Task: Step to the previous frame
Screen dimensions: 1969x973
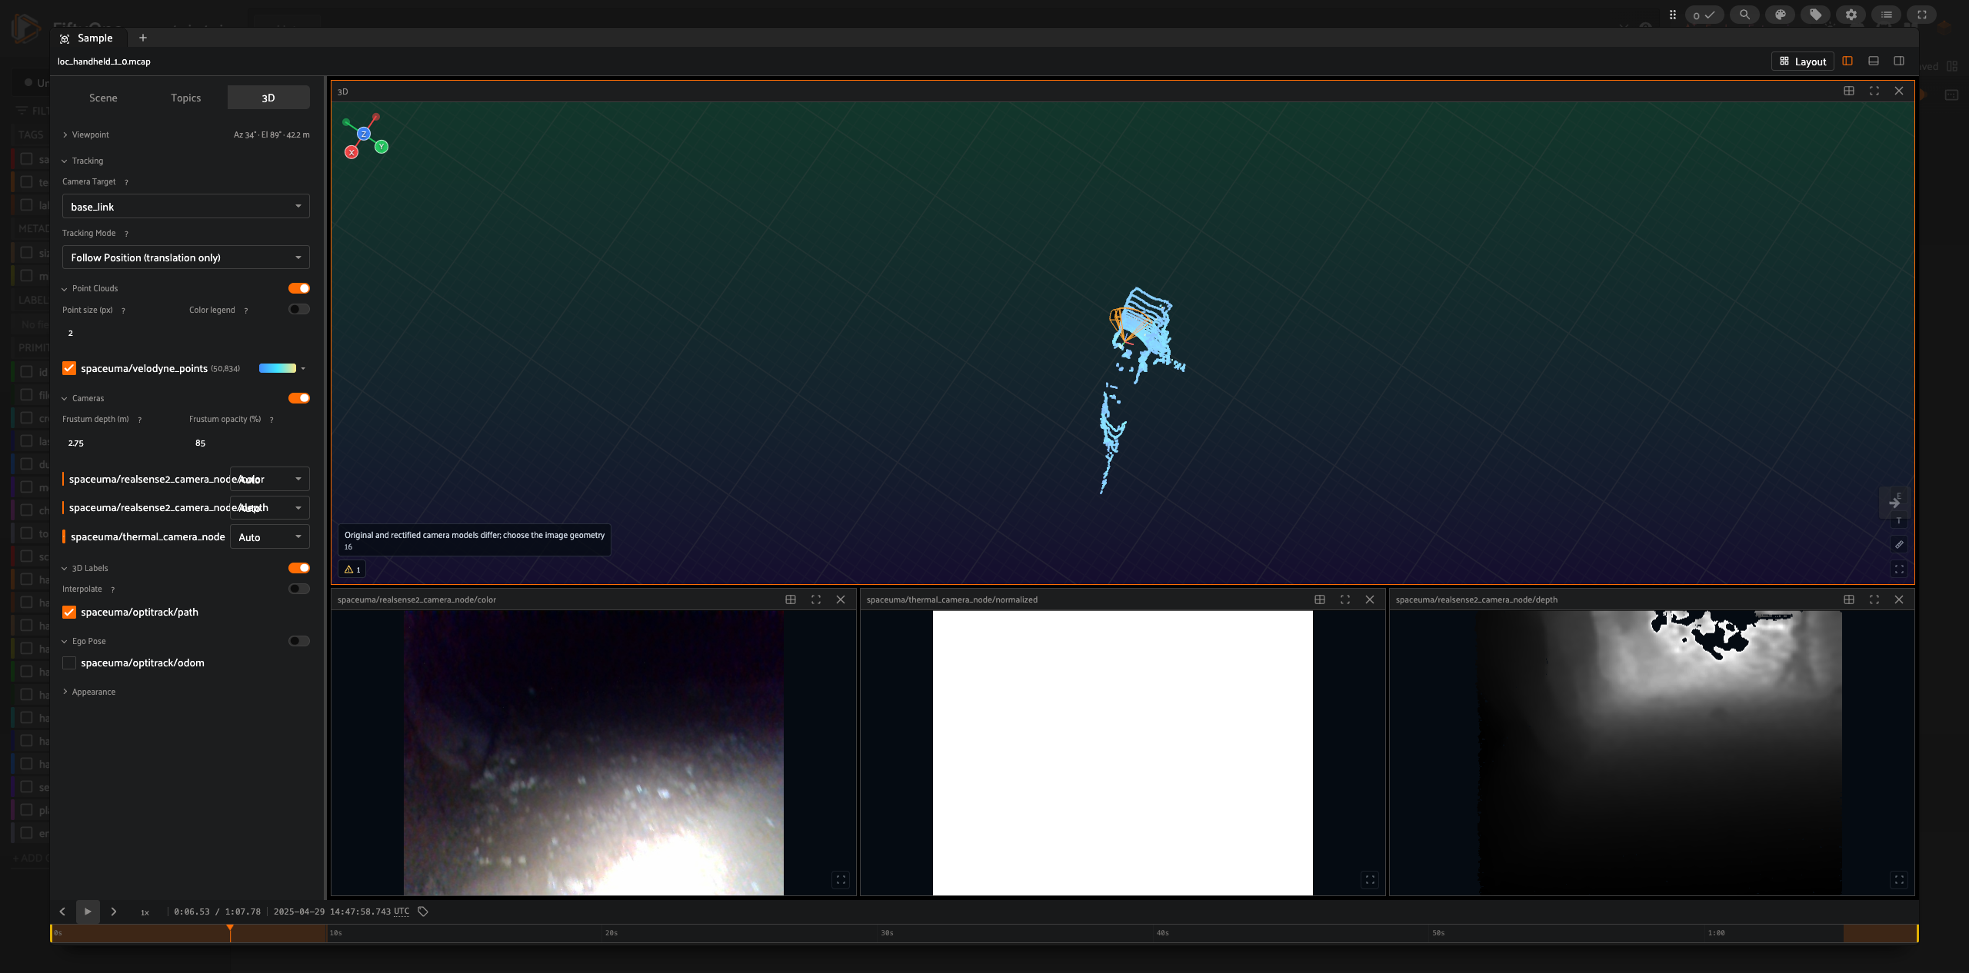Action: (62, 912)
